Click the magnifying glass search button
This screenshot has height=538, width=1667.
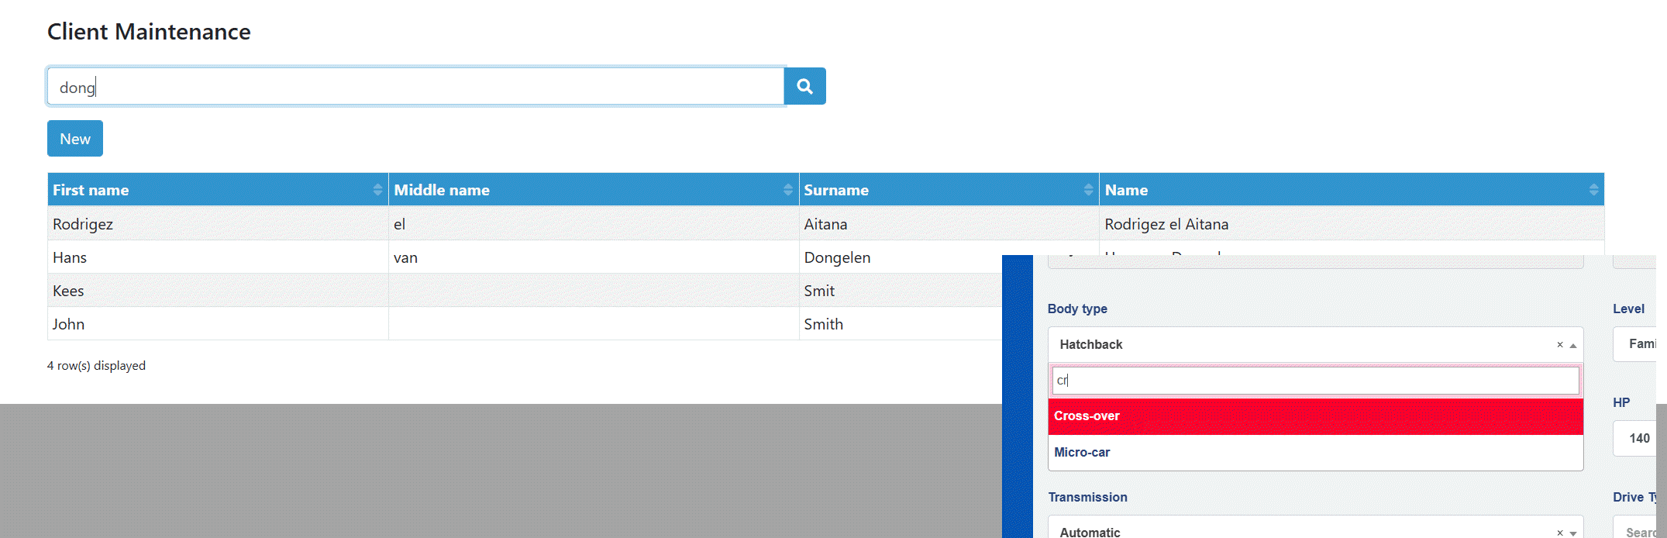[x=804, y=86]
